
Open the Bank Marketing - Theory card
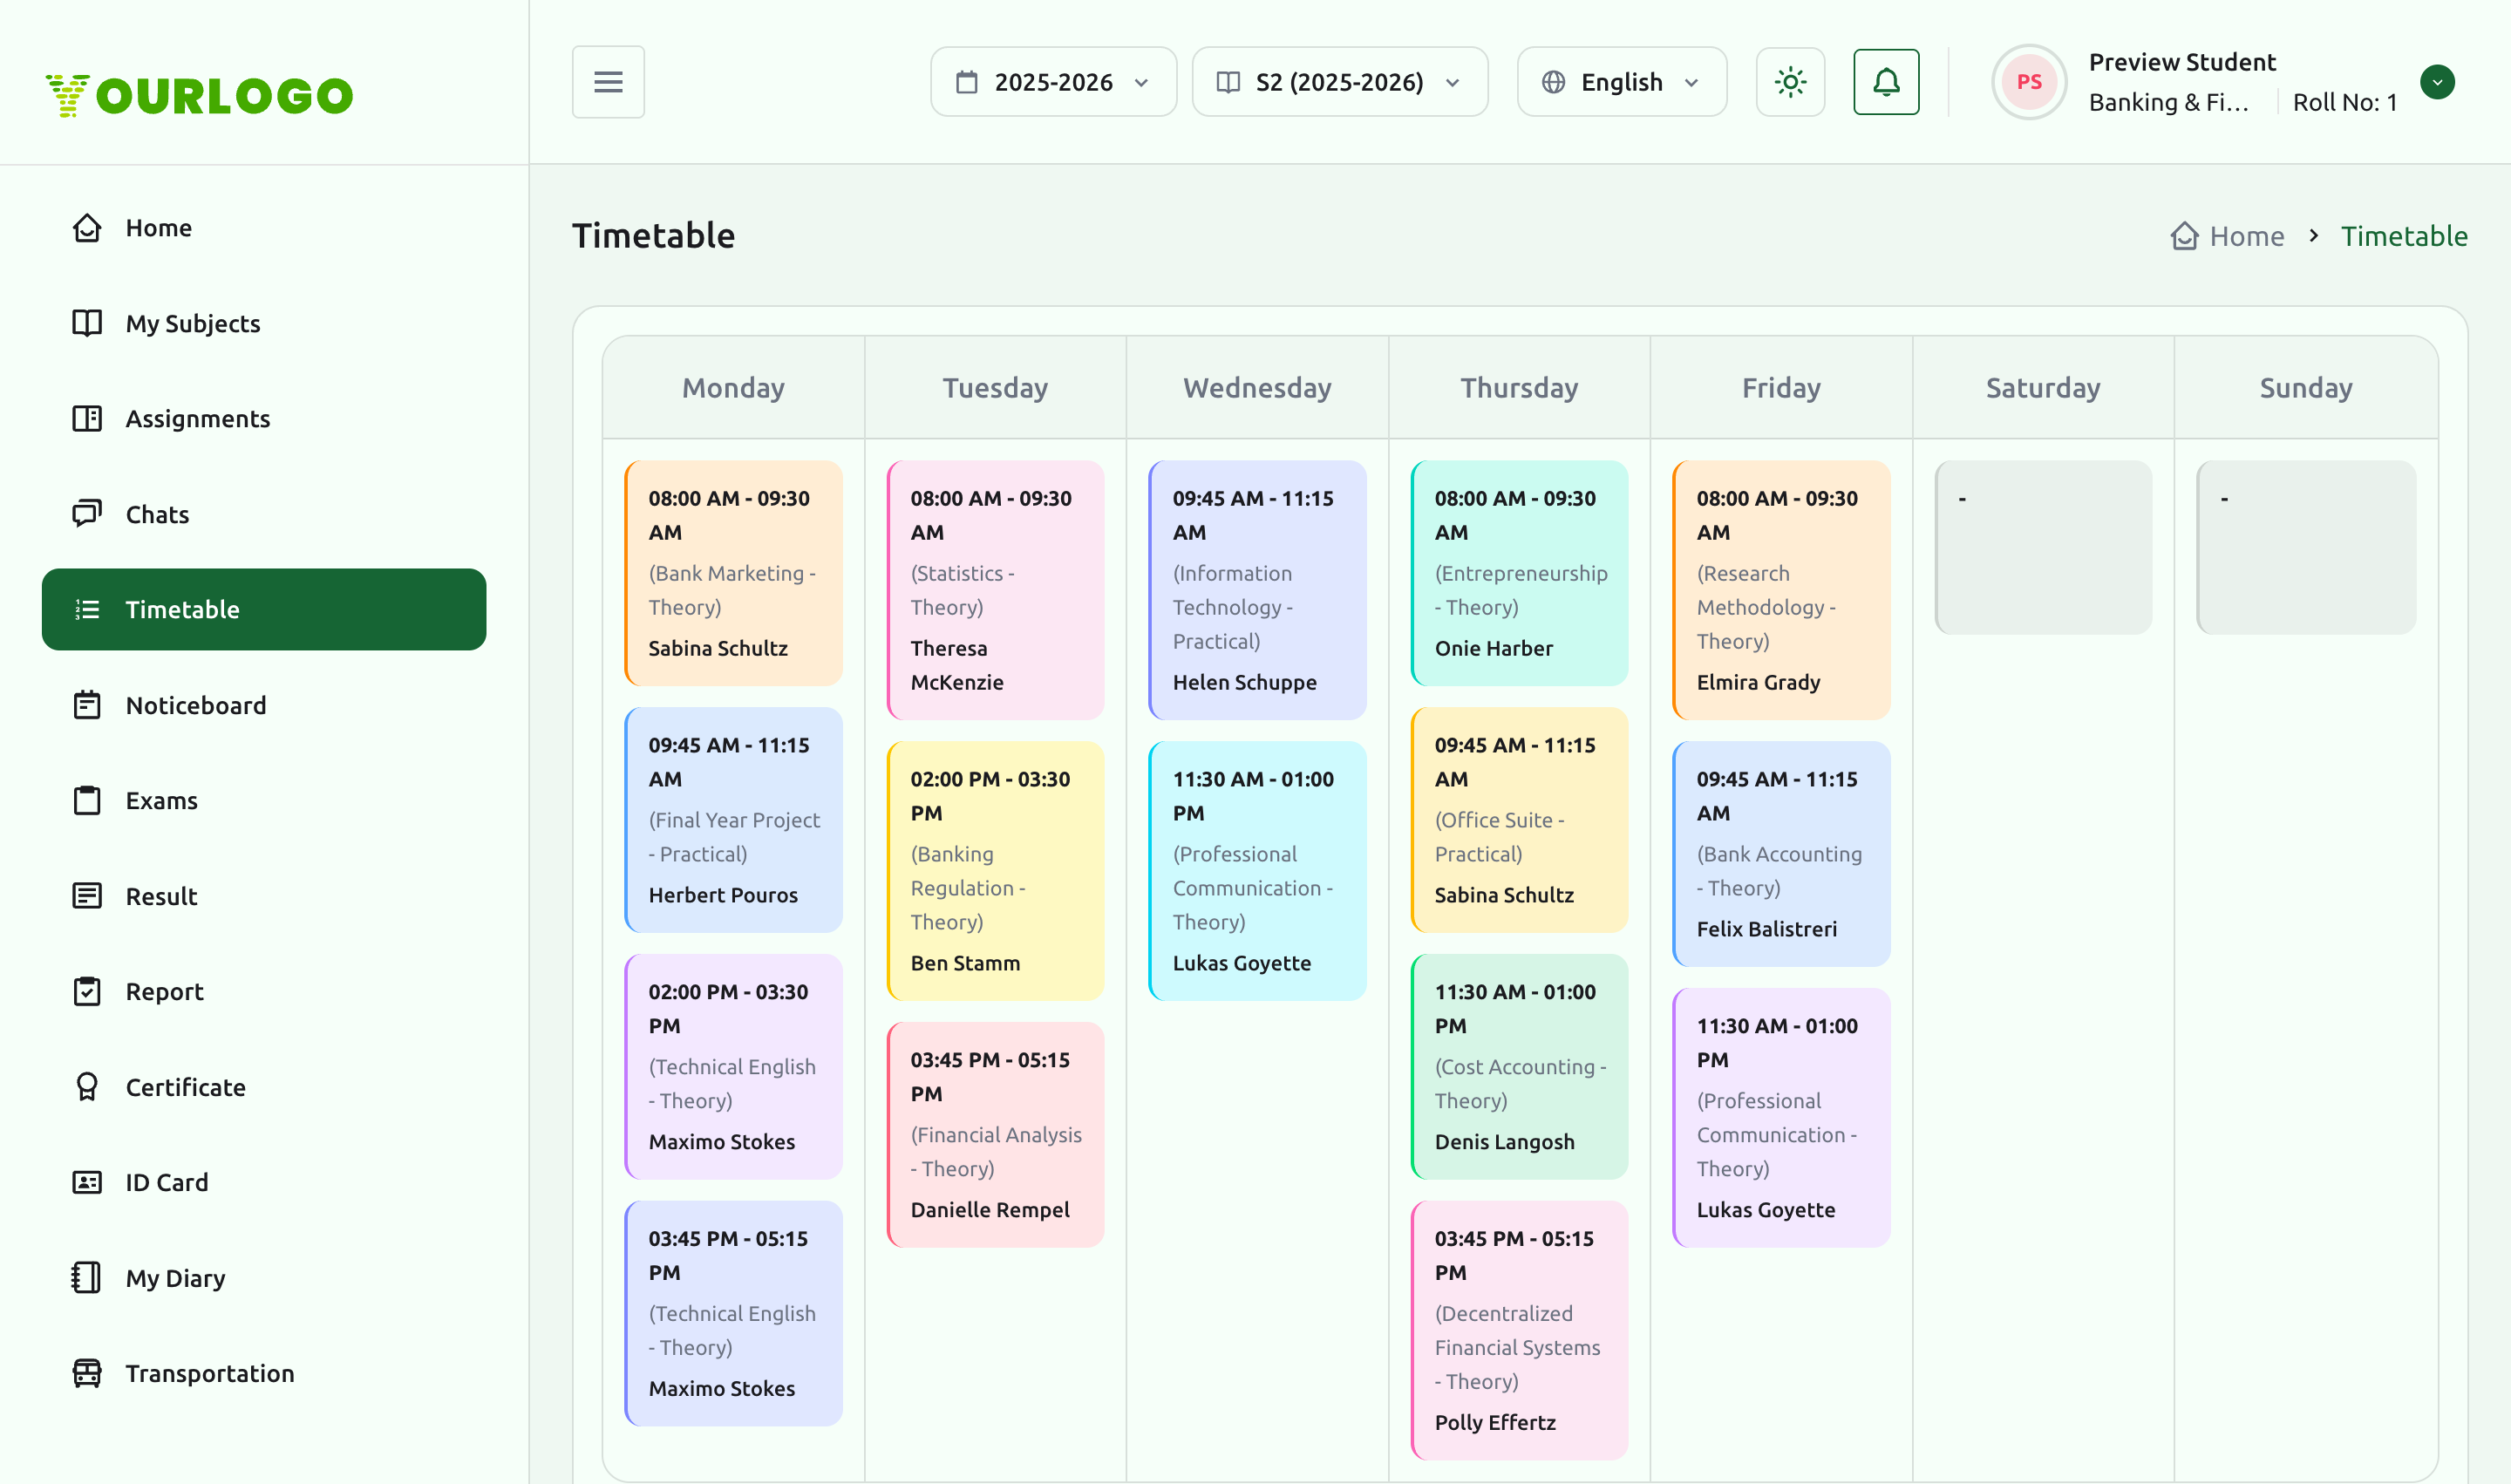[733, 573]
